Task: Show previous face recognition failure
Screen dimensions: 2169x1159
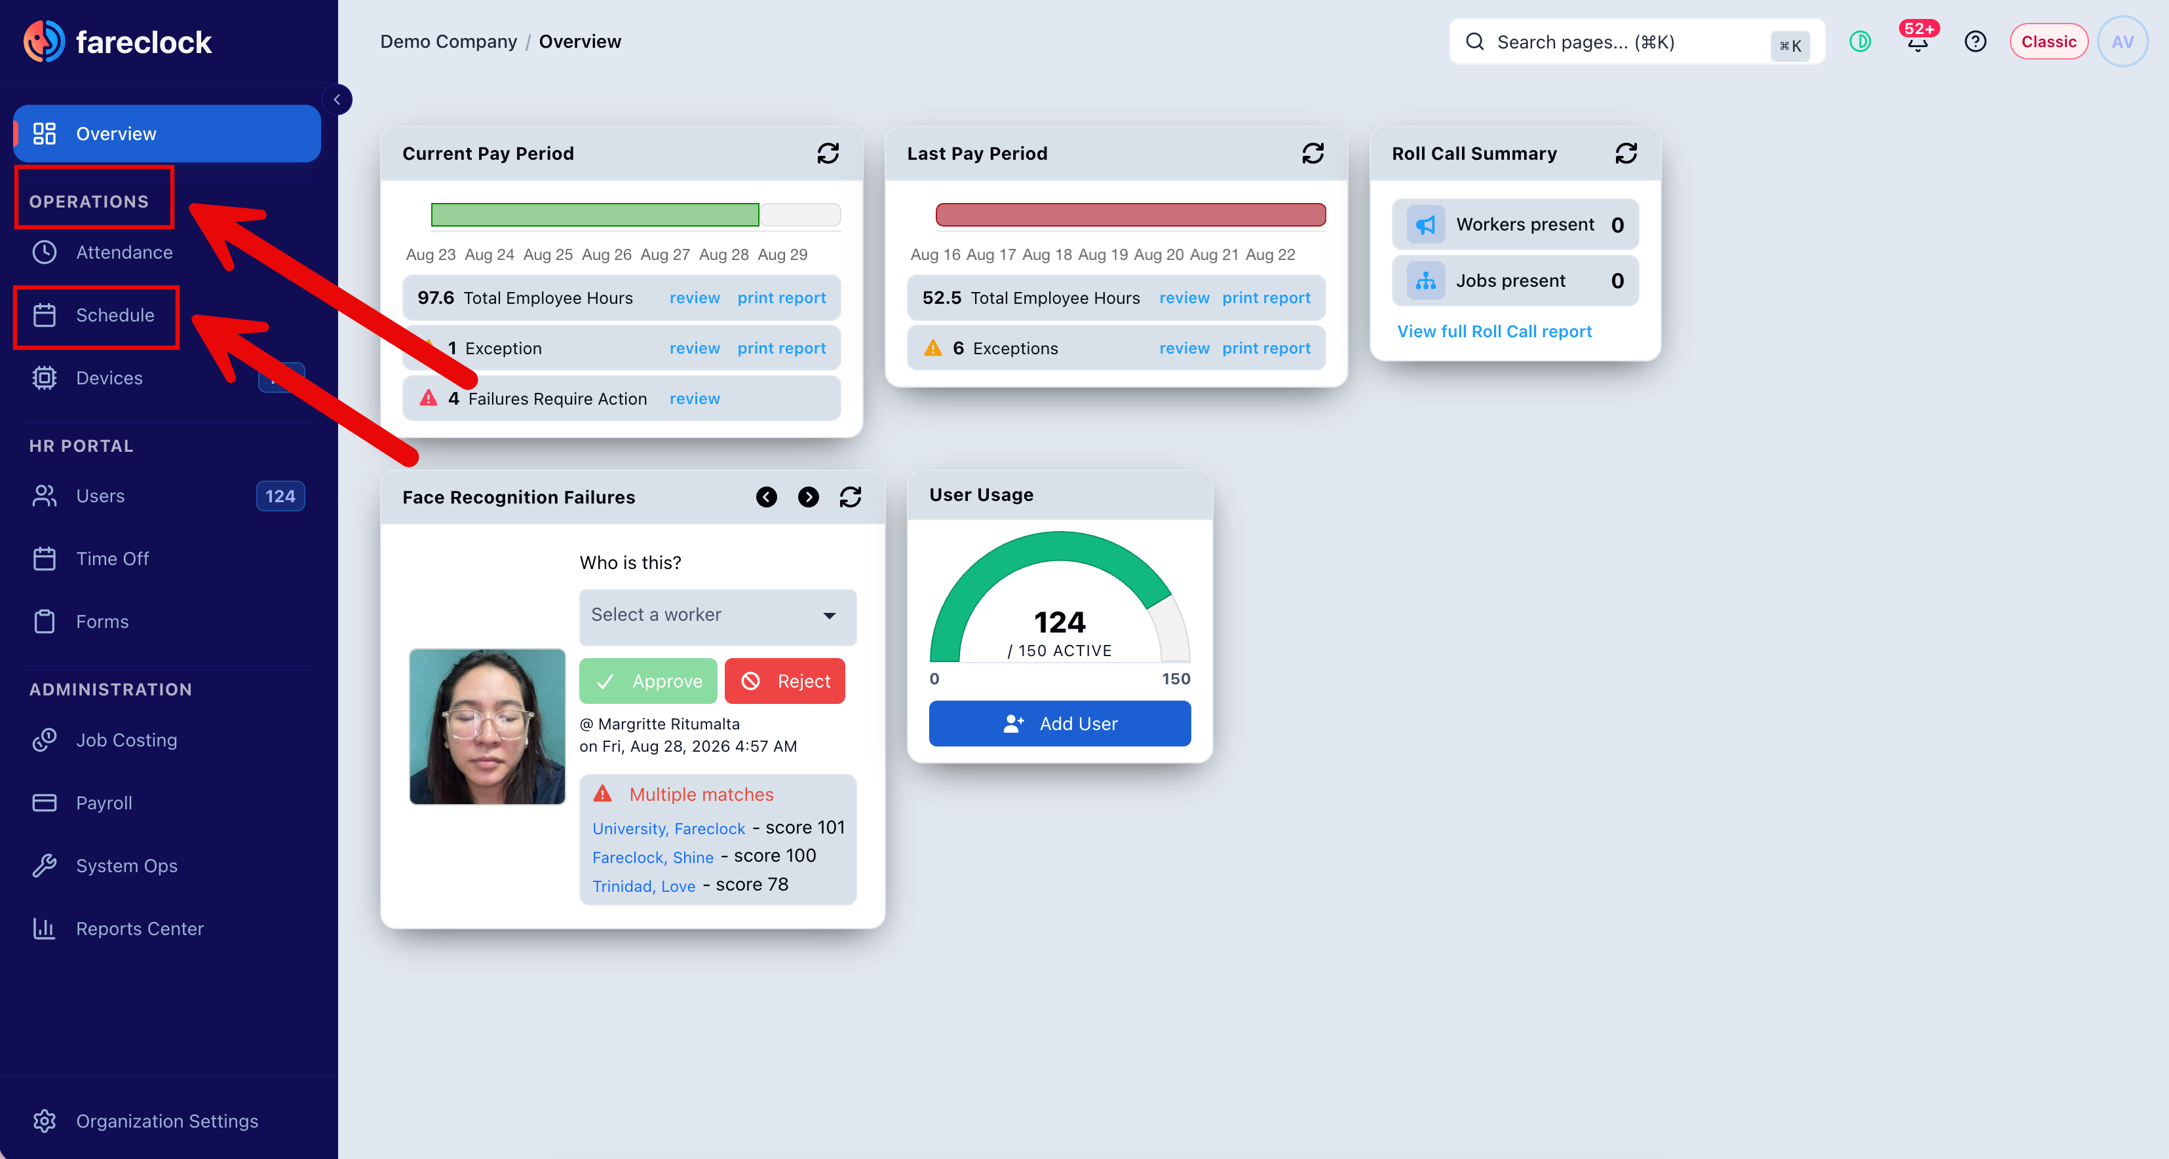Action: [766, 498]
